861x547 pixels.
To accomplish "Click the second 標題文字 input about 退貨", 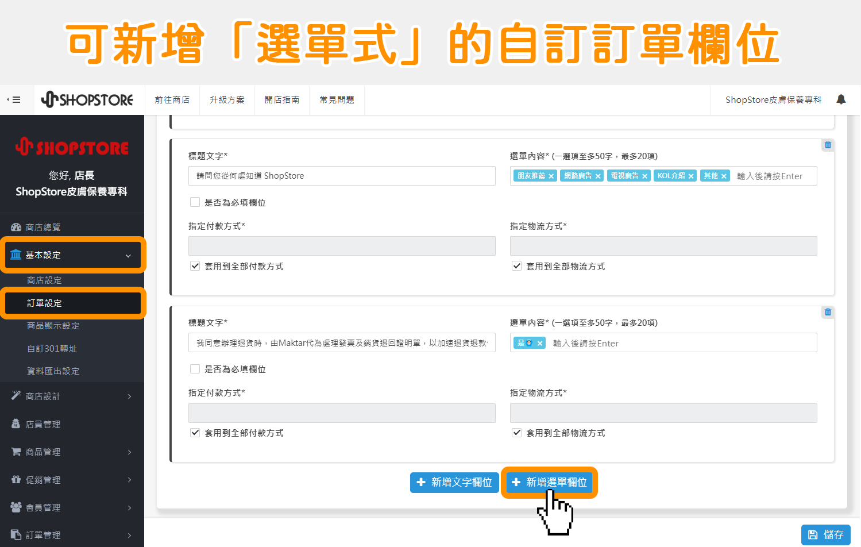I will tap(342, 342).
